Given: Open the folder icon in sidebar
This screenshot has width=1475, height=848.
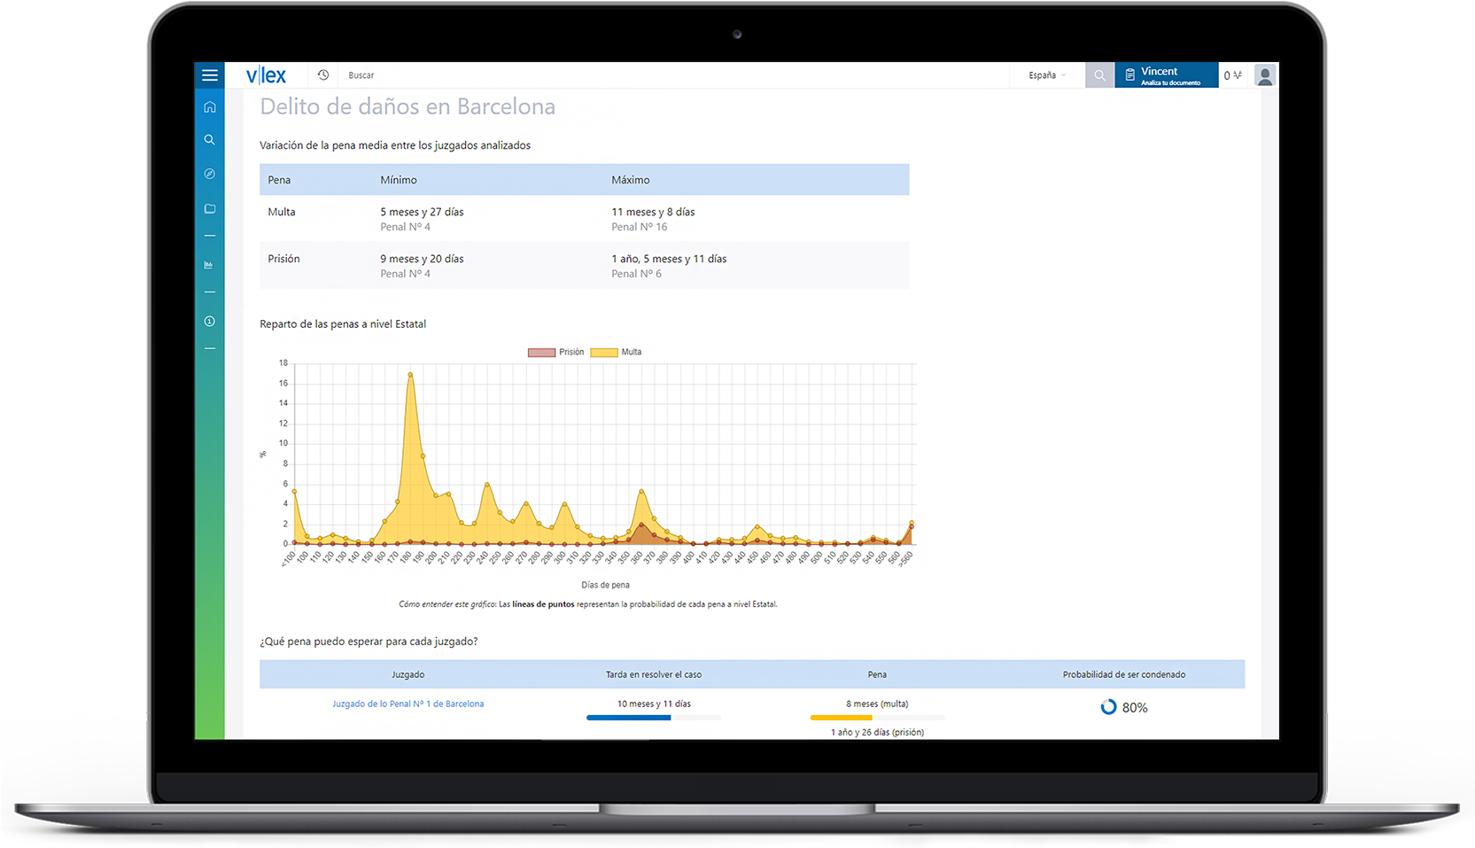Looking at the screenshot, I should (x=210, y=209).
